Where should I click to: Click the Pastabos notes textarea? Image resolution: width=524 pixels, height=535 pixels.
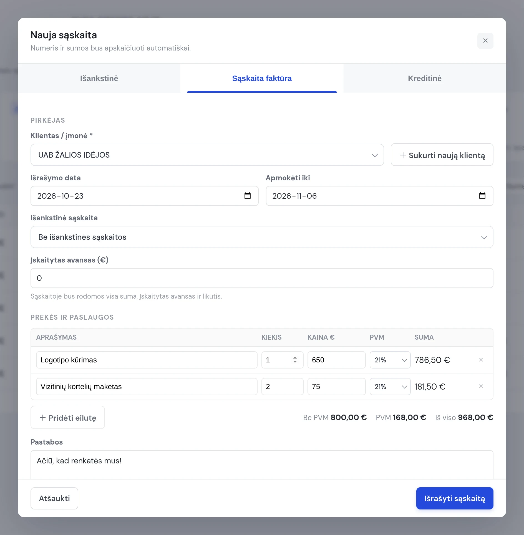coord(262,465)
